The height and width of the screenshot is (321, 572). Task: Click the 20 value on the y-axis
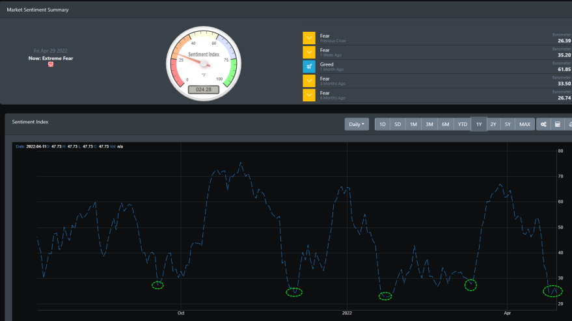(x=560, y=304)
